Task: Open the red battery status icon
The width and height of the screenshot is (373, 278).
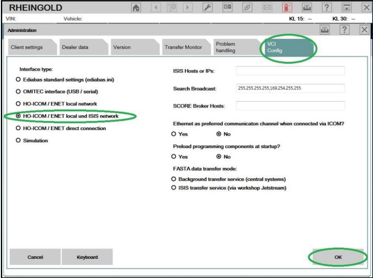Action: (x=287, y=7)
